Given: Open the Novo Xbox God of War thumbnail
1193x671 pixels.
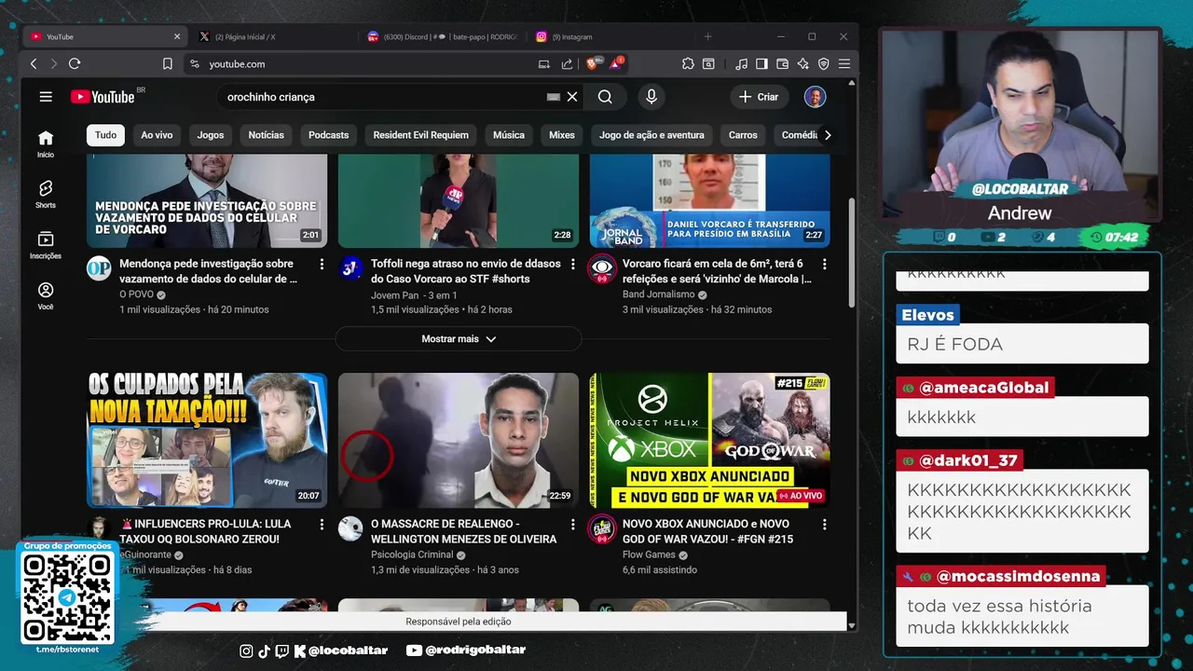Looking at the screenshot, I should pos(710,440).
